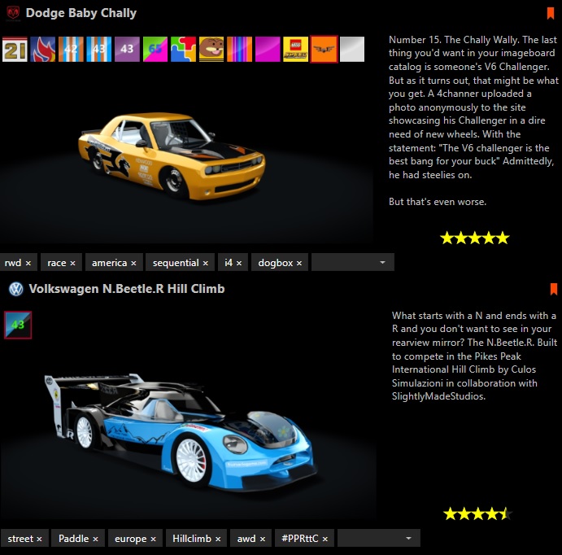Set the Dodge Baby Chally star rating
The image size is (562, 555).
pyautogui.click(x=474, y=238)
